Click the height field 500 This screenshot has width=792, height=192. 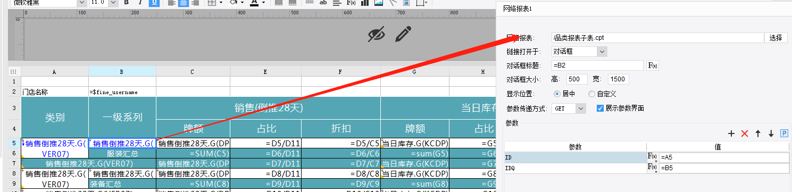tap(577, 79)
